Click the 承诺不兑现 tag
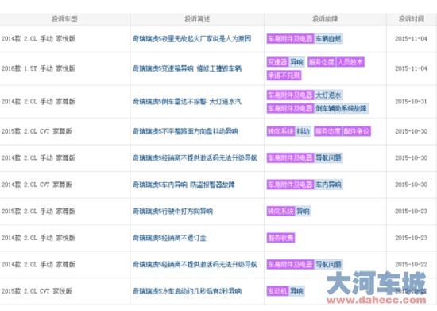Screen dimensions: 437x311 pyautogui.click(x=284, y=76)
